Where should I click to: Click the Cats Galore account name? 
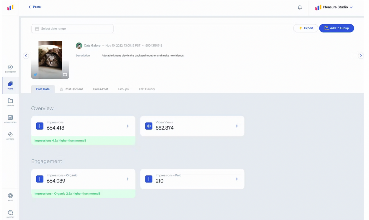pos(92,45)
